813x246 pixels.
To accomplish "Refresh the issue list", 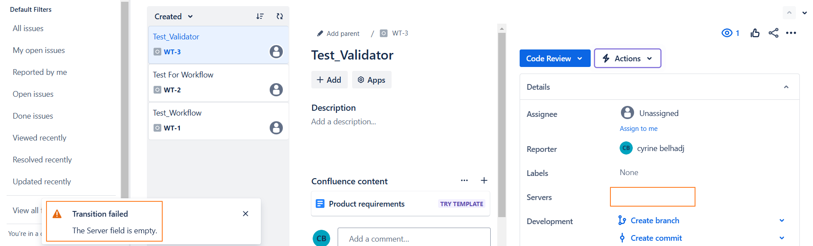I will (280, 16).
